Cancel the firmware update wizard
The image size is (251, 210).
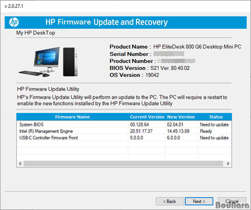click(232, 201)
